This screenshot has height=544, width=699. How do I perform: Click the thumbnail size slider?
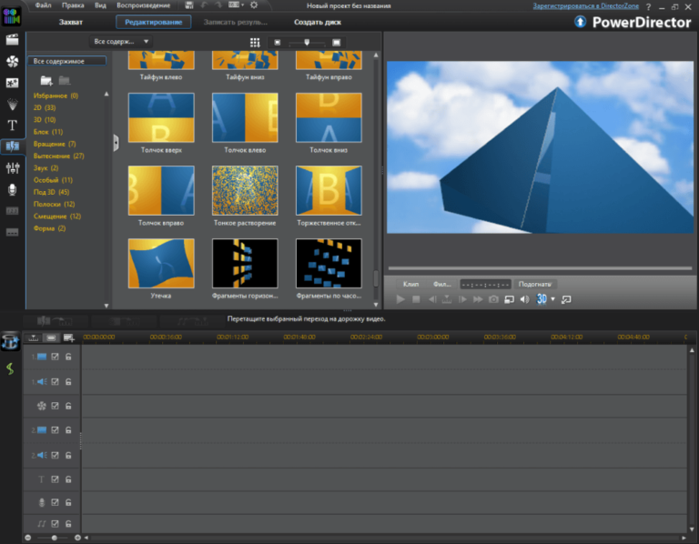[x=307, y=42]
